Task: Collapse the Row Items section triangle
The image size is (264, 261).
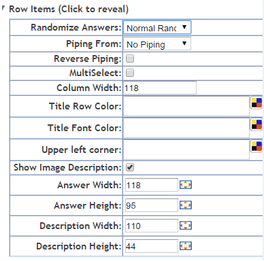Action: tap(3, 9)
